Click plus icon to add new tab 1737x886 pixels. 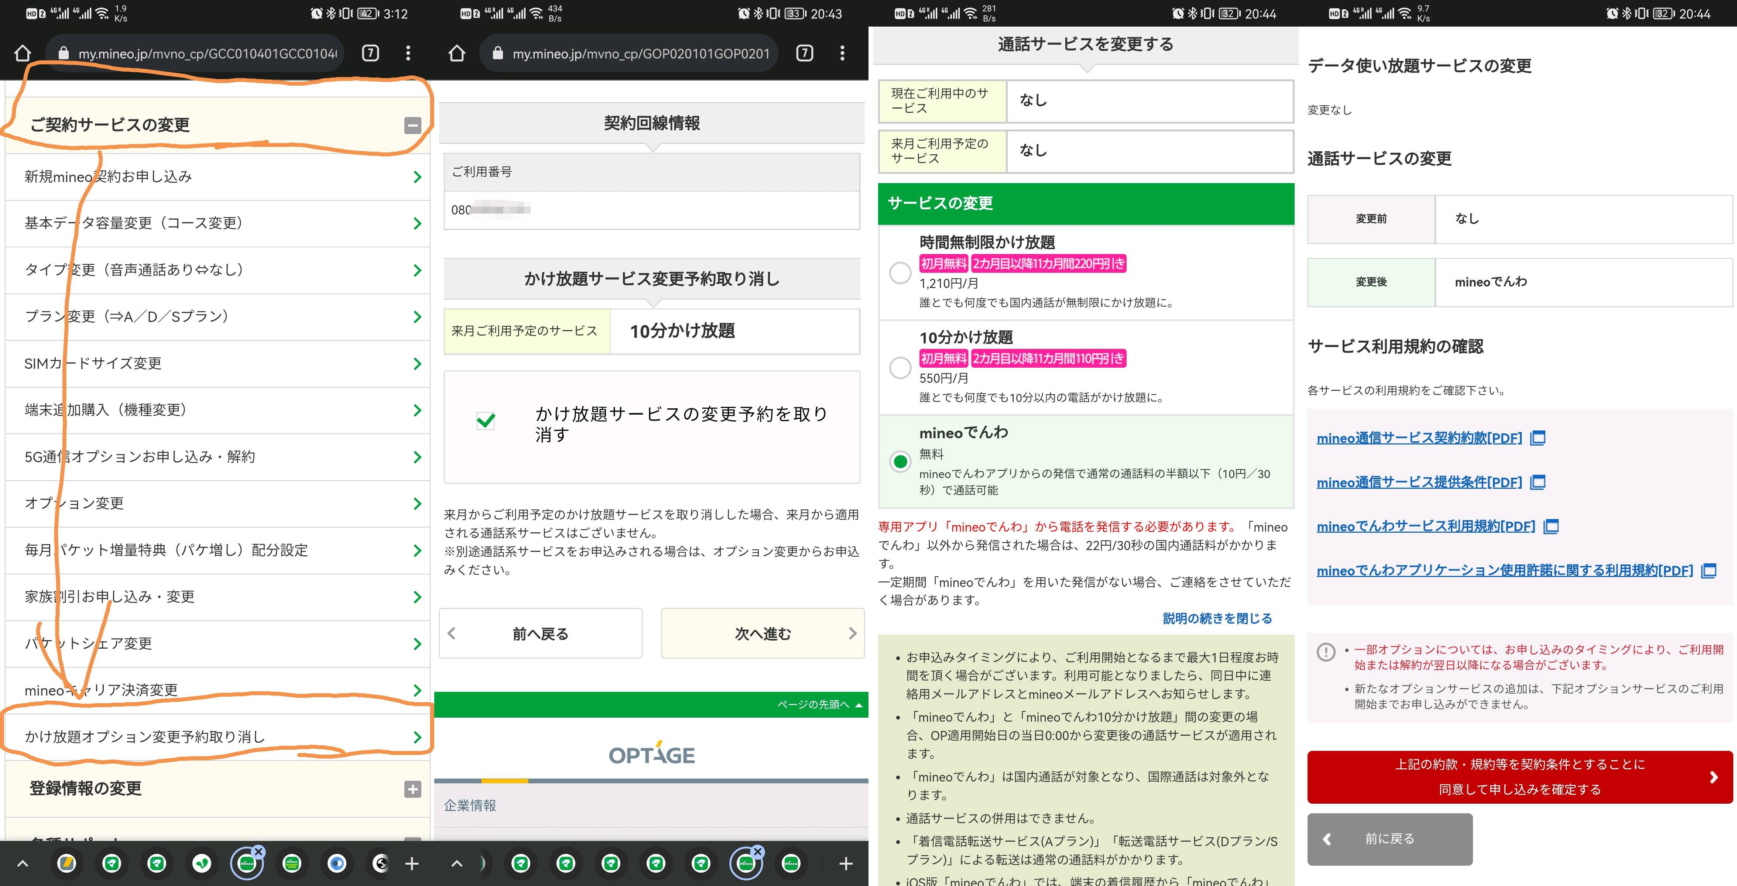coord(412,863)
